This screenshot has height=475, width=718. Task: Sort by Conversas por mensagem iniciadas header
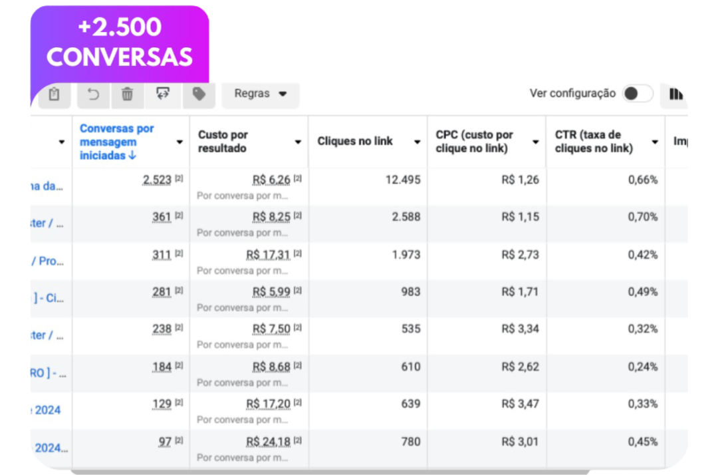click(117, 142)
